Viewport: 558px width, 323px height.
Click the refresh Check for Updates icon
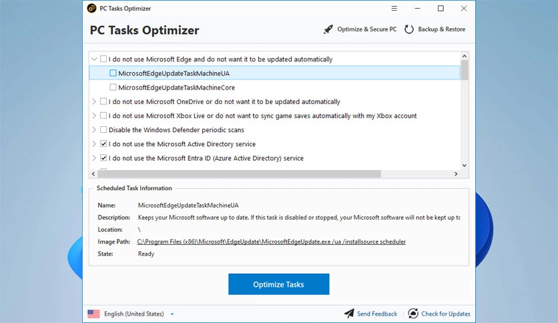click(412, 314)
